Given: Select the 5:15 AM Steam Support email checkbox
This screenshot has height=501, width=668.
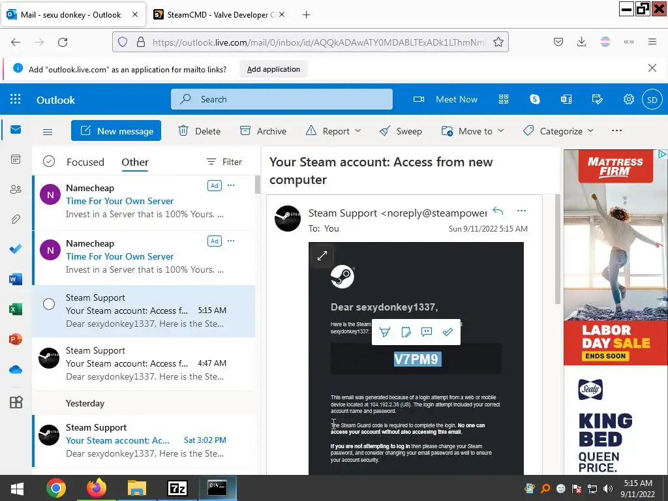Looking at the screenshot, I should (x=49, y=304).
